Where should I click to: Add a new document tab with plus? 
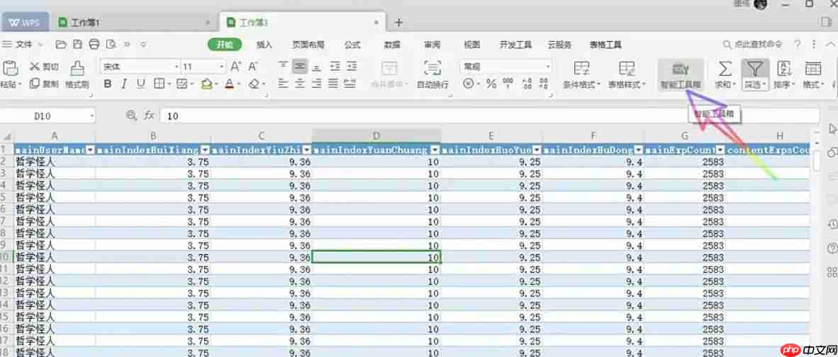pos(398,23)
